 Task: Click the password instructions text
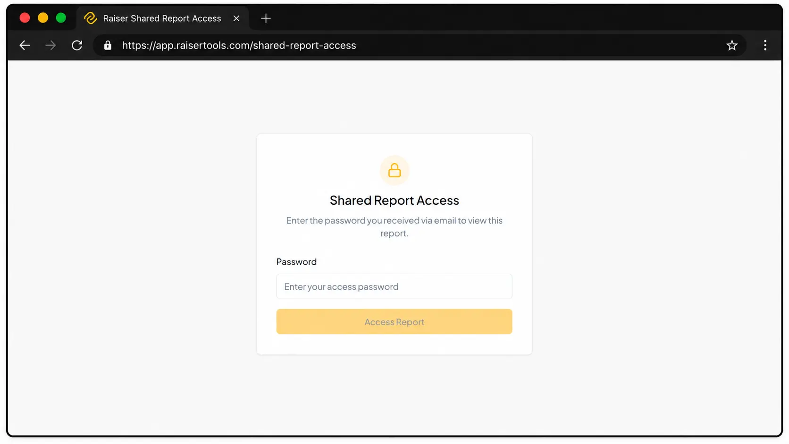pos(394,227)
